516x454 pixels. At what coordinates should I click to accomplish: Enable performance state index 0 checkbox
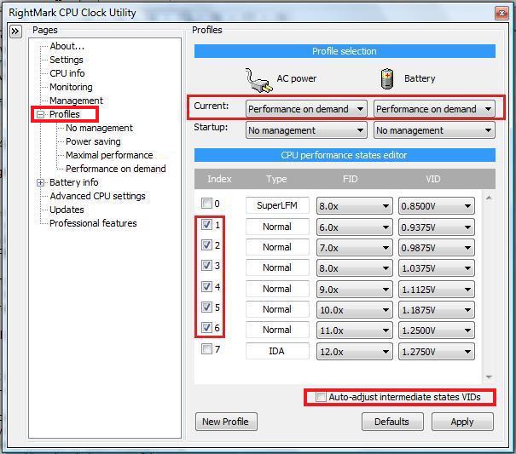(206, 204)
